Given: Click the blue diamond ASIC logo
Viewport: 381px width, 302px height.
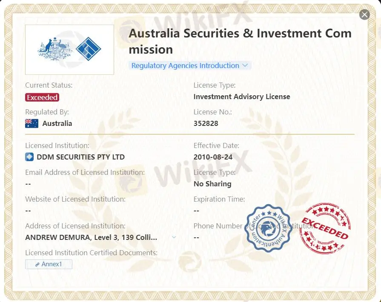Looking at the screenshot, I should point(88,49).
